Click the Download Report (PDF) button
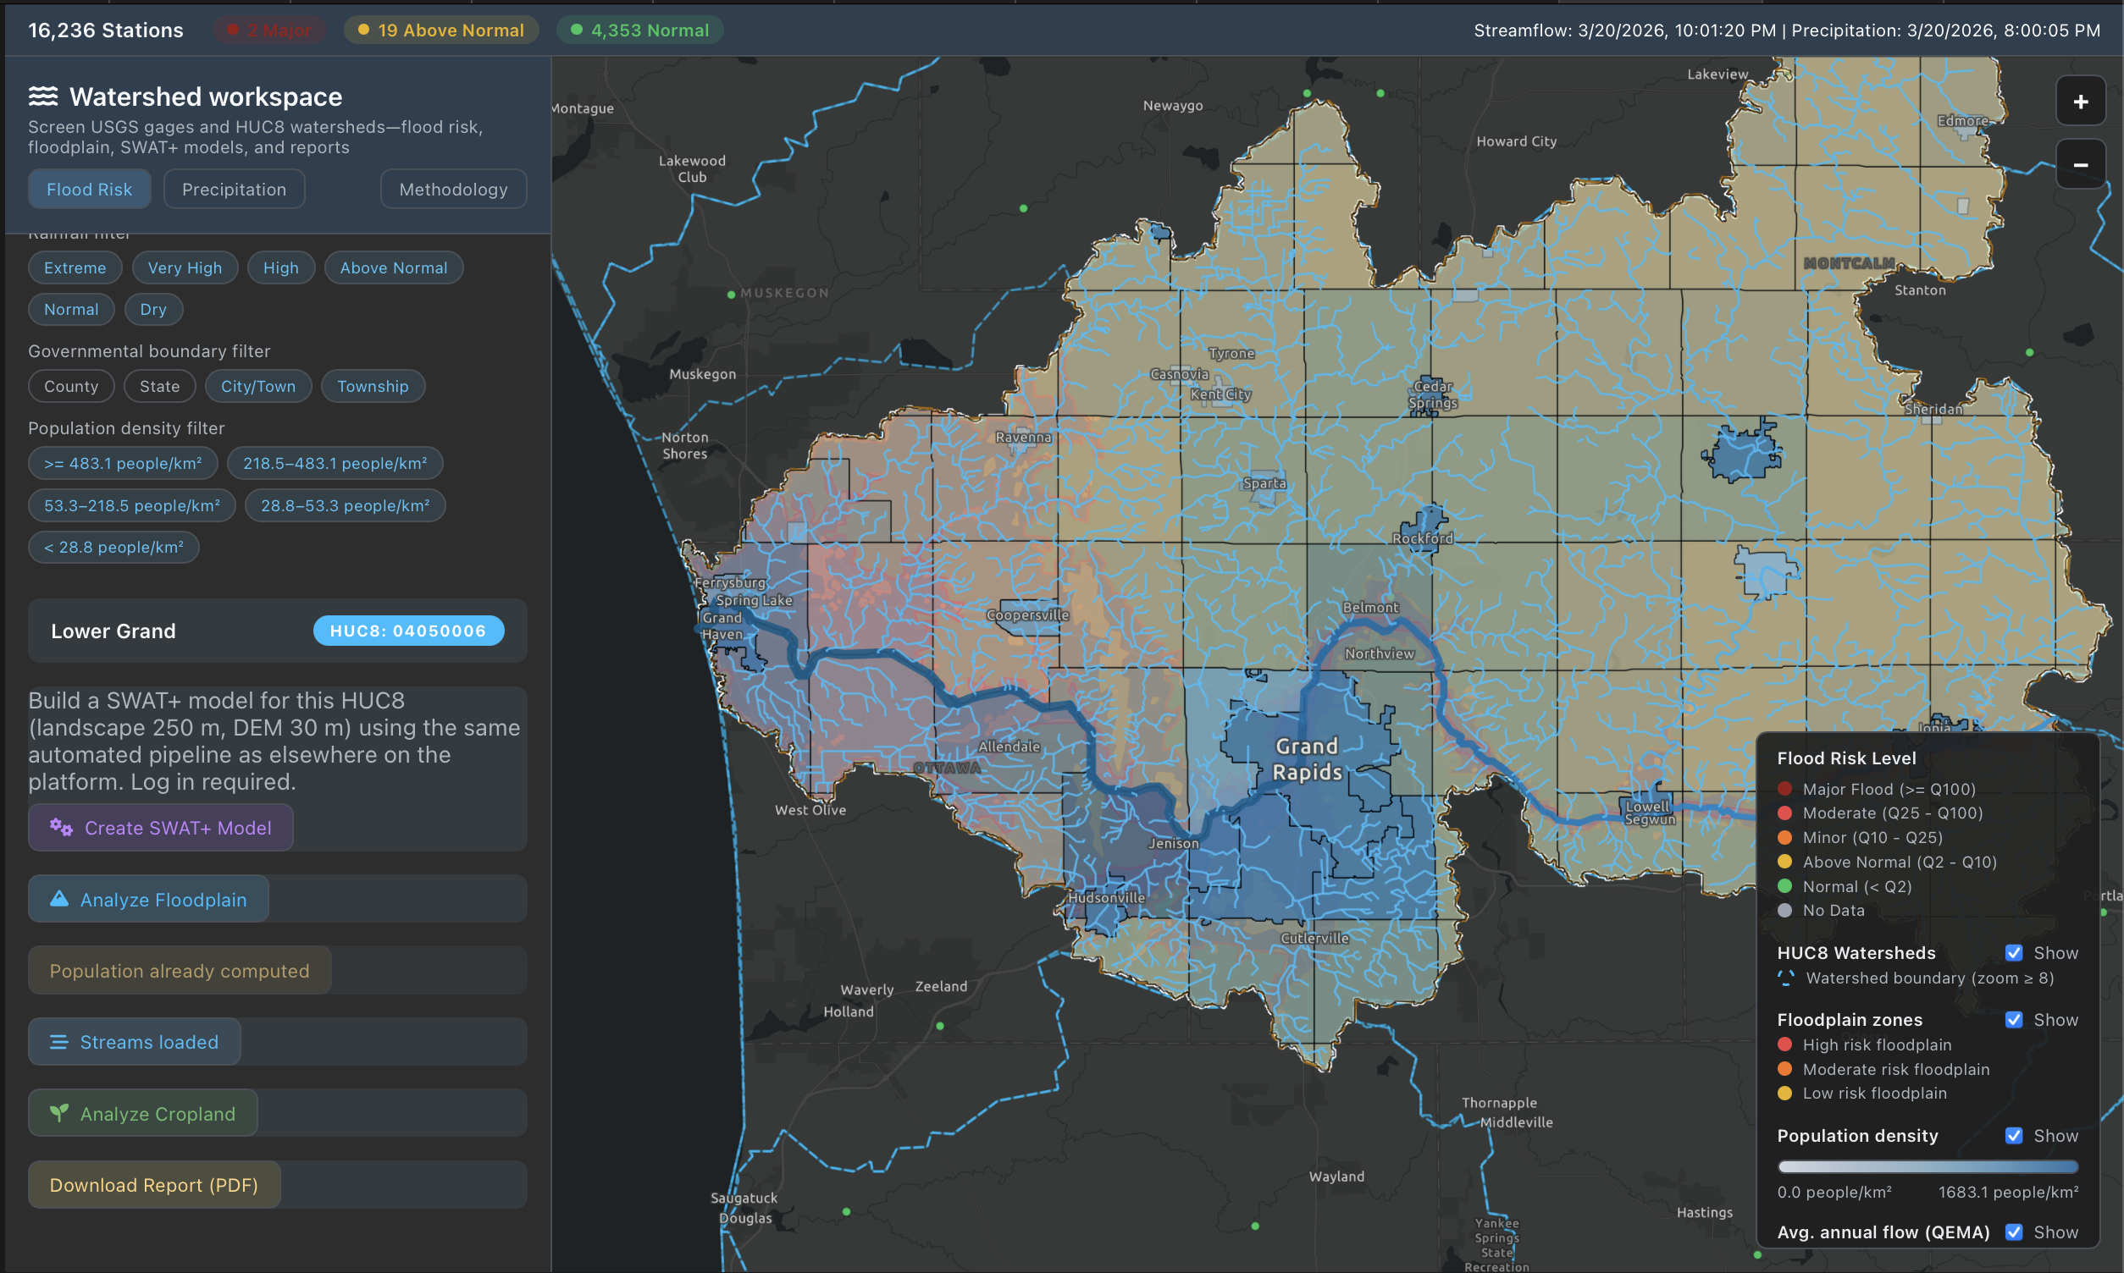Image resolution: width=2124 pixels, height=1273 pixels. coord(152,1185)
